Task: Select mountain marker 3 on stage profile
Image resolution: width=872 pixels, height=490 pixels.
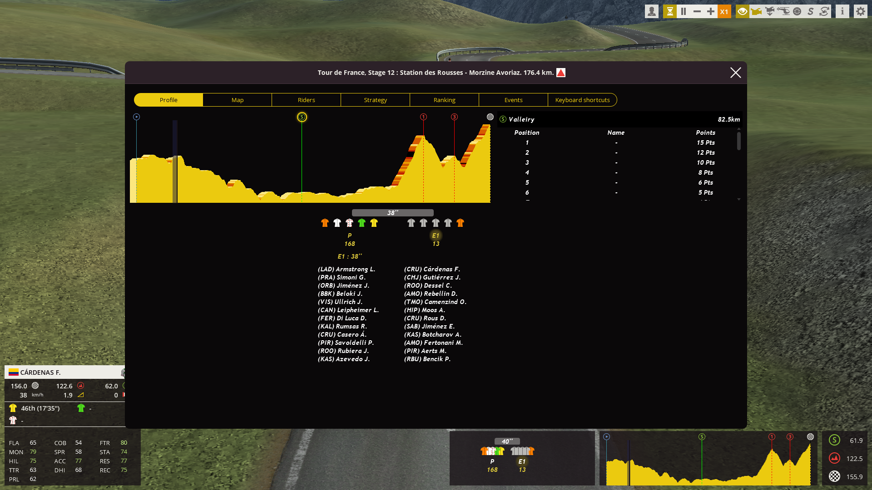Action: pyautogui.click(x=454, y=117)
